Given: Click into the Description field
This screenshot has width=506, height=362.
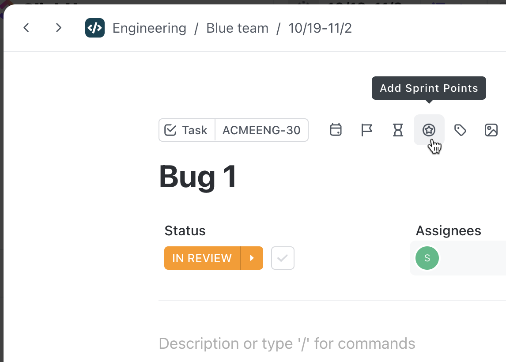Looking at the screenshot, I should 287,343.
